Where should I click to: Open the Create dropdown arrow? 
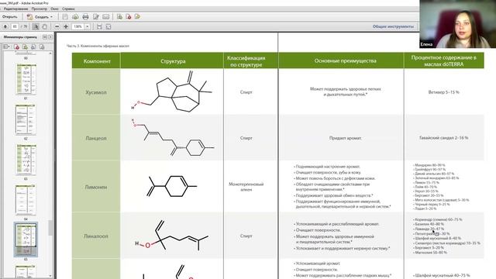coord(52,17)
